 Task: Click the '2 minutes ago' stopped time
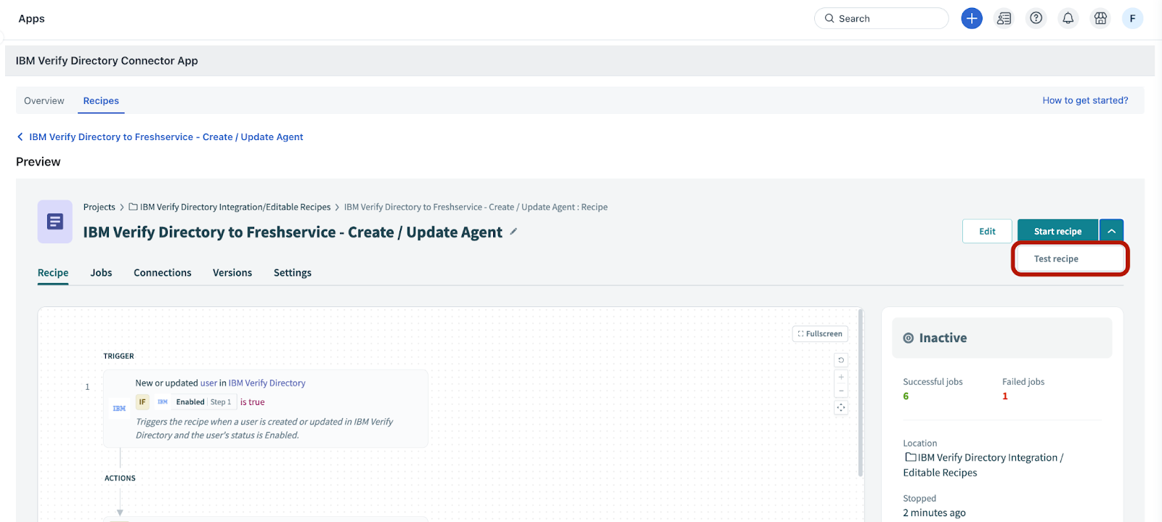(934, 513)
